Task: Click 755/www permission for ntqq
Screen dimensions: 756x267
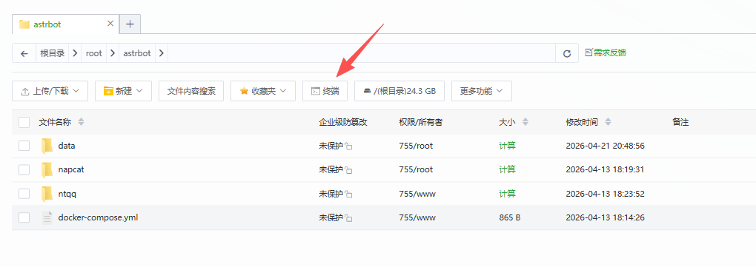Action: [417, 194]
